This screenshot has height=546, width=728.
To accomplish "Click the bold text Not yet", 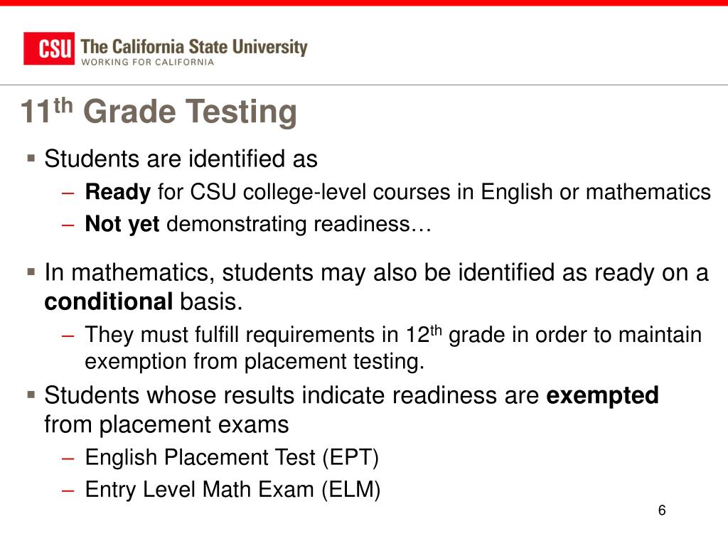I will click(122, 224).
